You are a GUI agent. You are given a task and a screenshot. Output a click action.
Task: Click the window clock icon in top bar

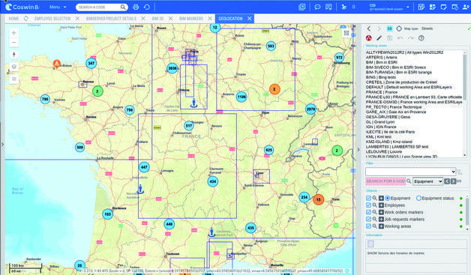point(454,7)
